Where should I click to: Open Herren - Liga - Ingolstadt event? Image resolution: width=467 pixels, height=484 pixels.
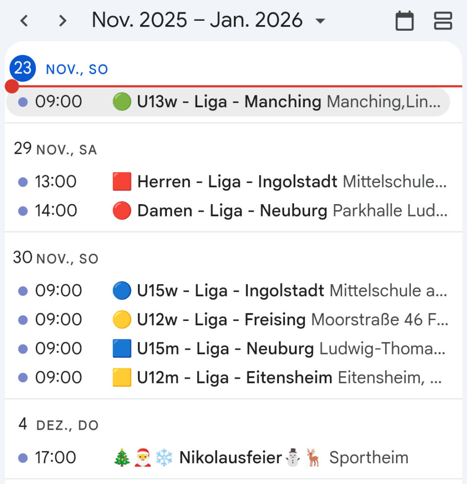tap(237, 181)
